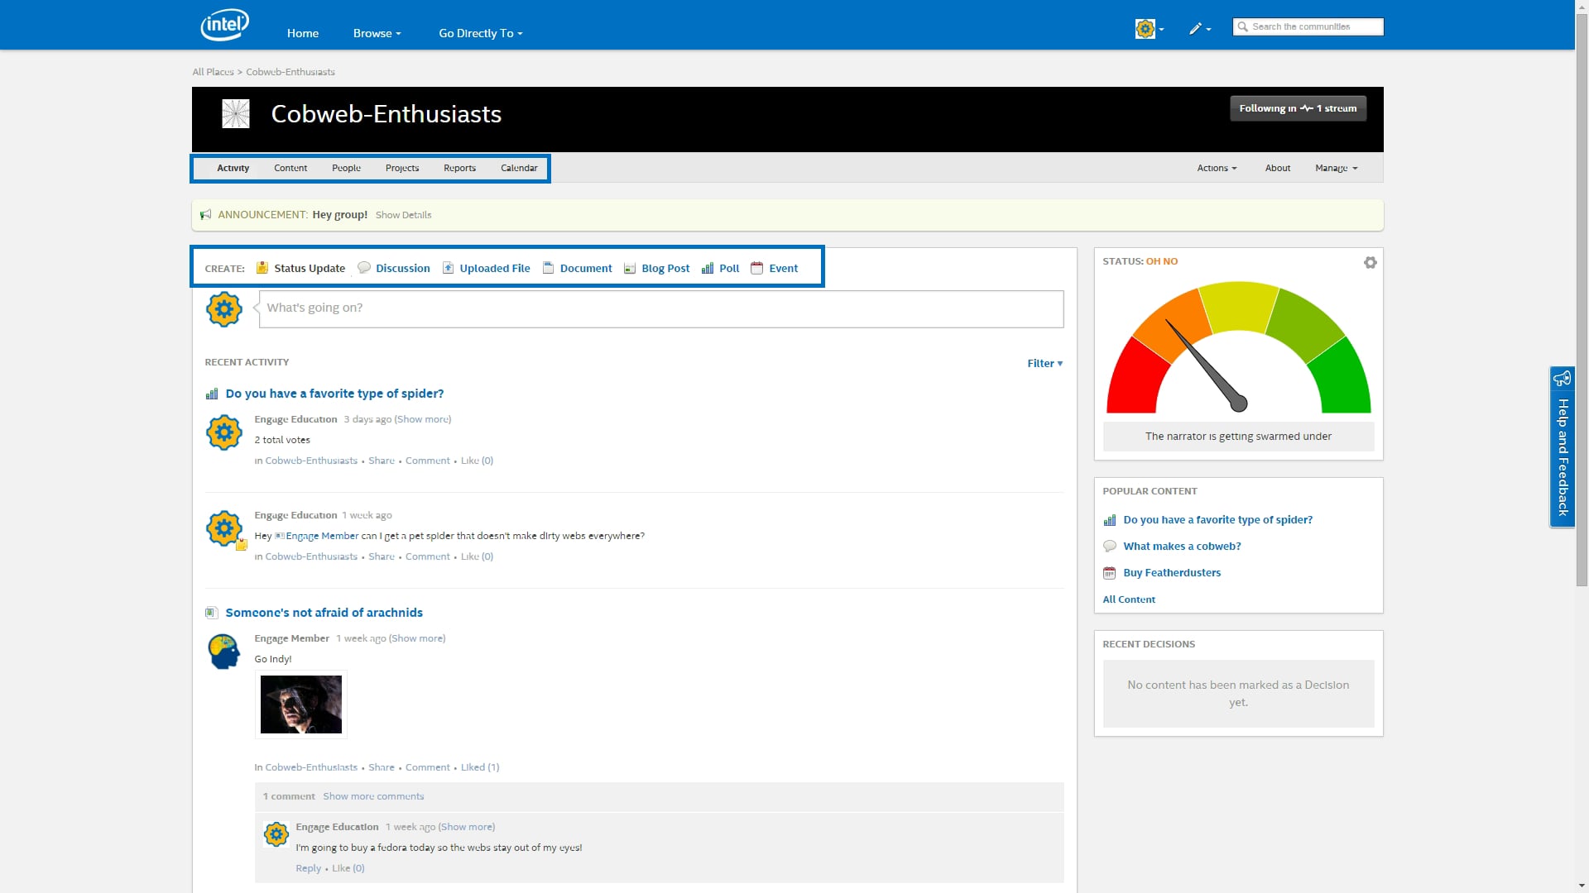Open the Manage dropdown
This screenshot has width=1589, height=893.
[x=1336, y=168]
